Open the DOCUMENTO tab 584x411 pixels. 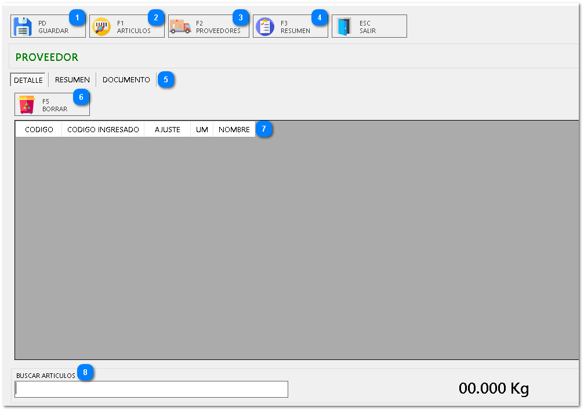click(x=126, y=80)
